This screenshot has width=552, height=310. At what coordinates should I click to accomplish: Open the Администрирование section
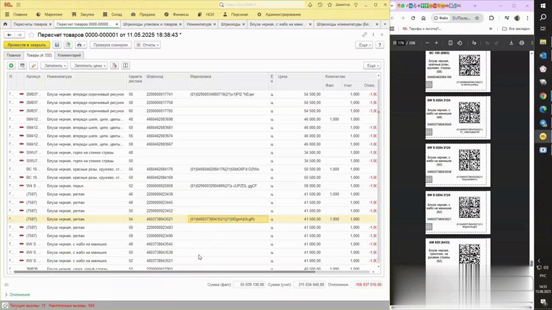(x=279, y=14)
